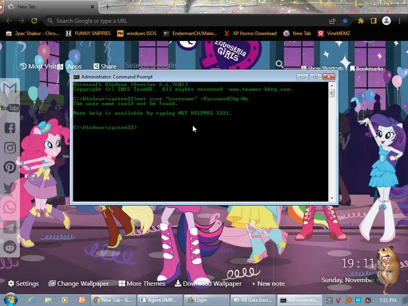This screenshot has height=306, width=408.
Task: Open the FUNNY SNIPPIES bookmark
Action: pos(88,33)
